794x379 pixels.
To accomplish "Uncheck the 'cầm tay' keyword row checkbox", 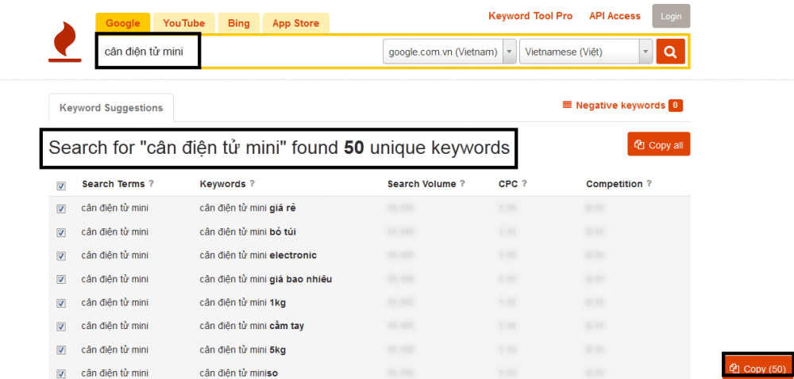I will tap(61, 327).
